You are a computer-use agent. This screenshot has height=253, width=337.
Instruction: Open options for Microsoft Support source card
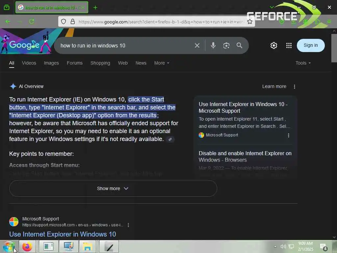288,135
